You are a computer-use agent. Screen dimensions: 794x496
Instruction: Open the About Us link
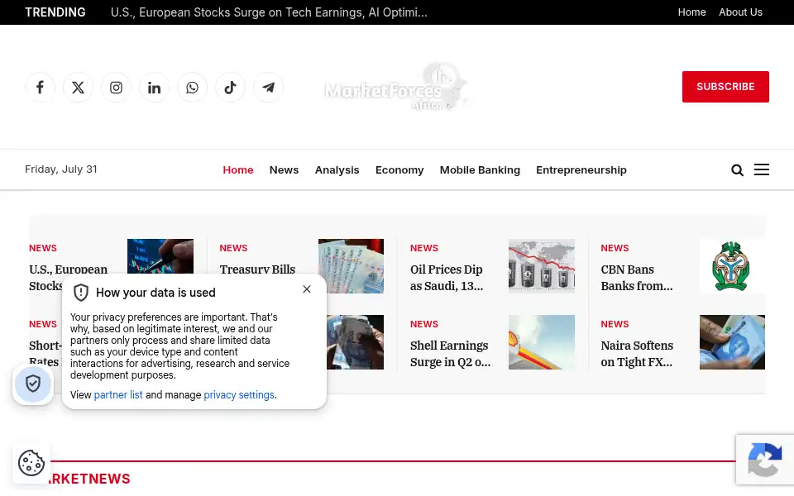point(740,12)
